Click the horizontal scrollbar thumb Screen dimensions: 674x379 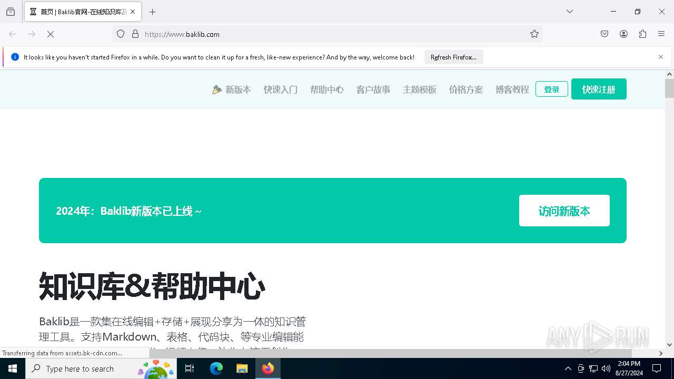pos(391,353)
